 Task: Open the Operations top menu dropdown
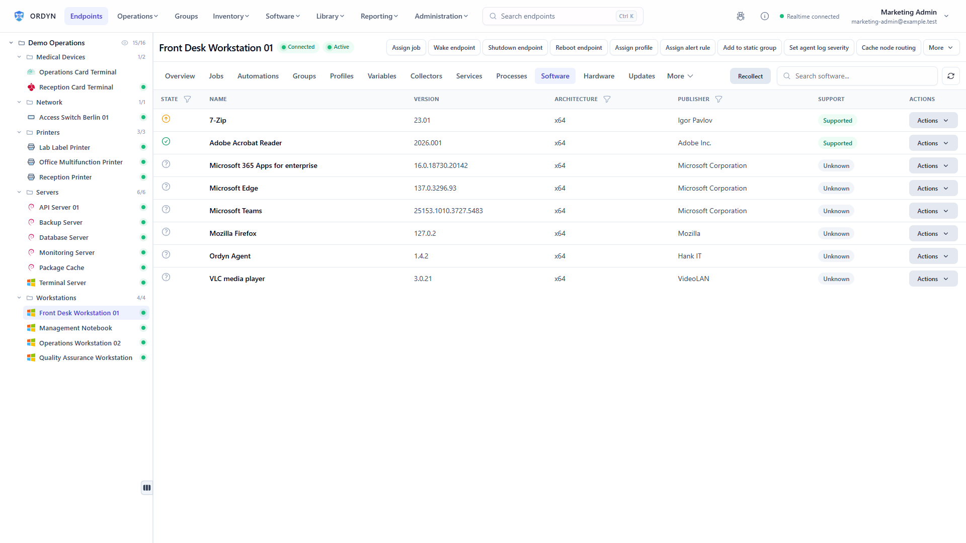pos(137,16)
